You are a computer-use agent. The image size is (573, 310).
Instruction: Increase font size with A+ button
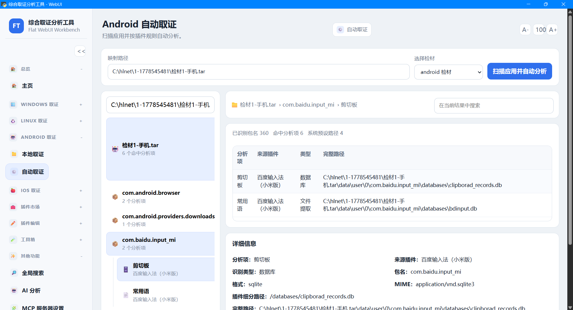(553, 29)
